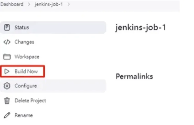194x125 pixels.
Task: Expand the chevron after jenkins-job-1 breadcrumb
Action: click(x=69, y=4)
